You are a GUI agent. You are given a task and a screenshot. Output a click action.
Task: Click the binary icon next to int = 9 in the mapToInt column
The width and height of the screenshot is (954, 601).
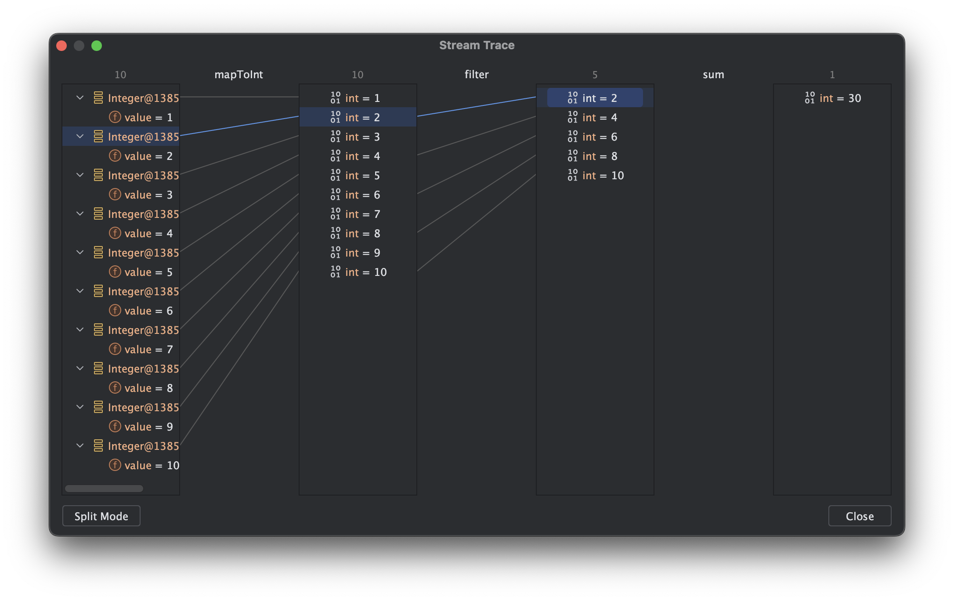[335, 253]
